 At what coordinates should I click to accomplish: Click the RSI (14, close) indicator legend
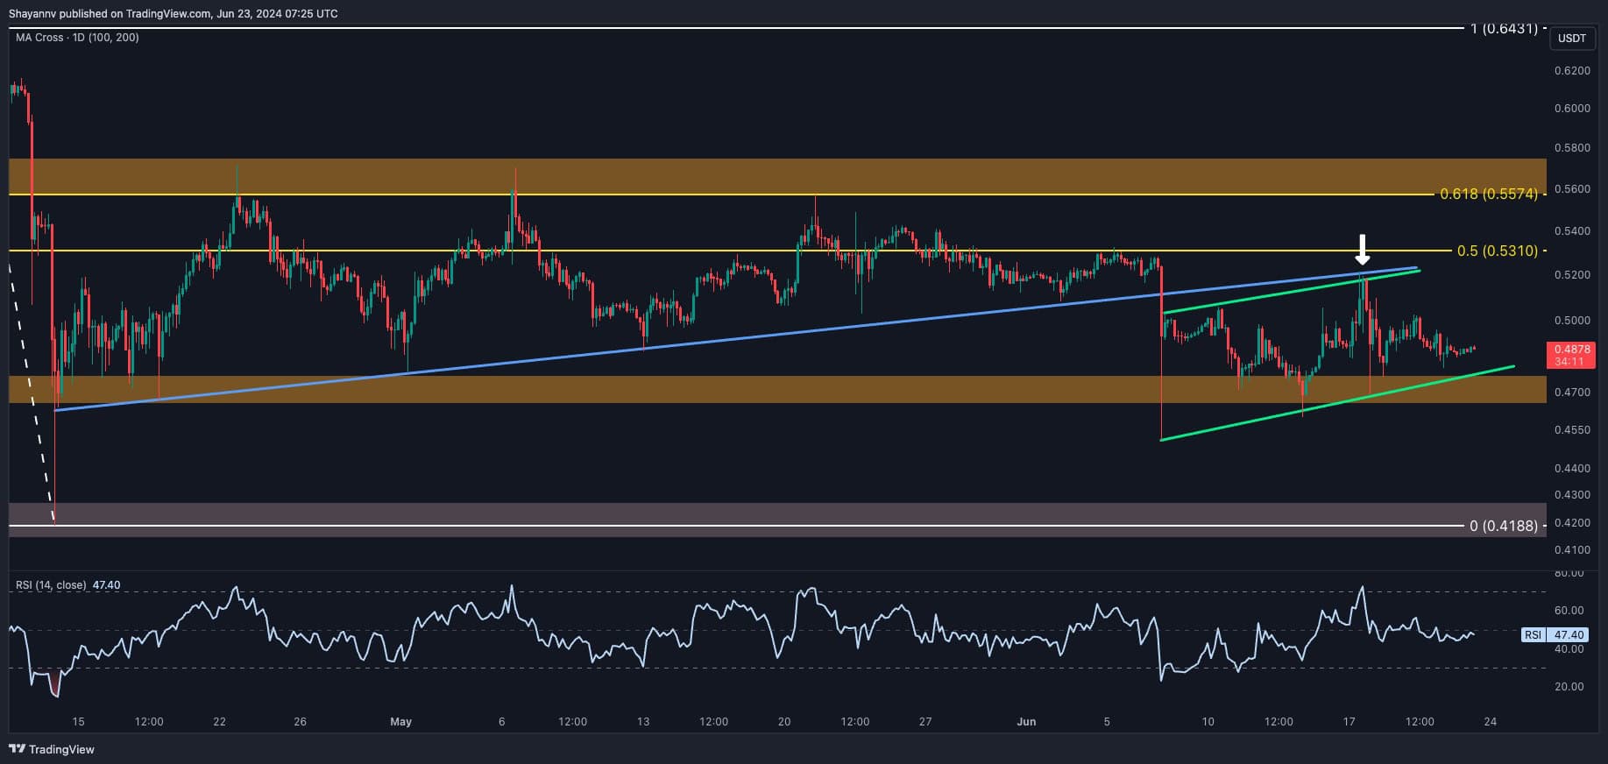click(68, 584)
